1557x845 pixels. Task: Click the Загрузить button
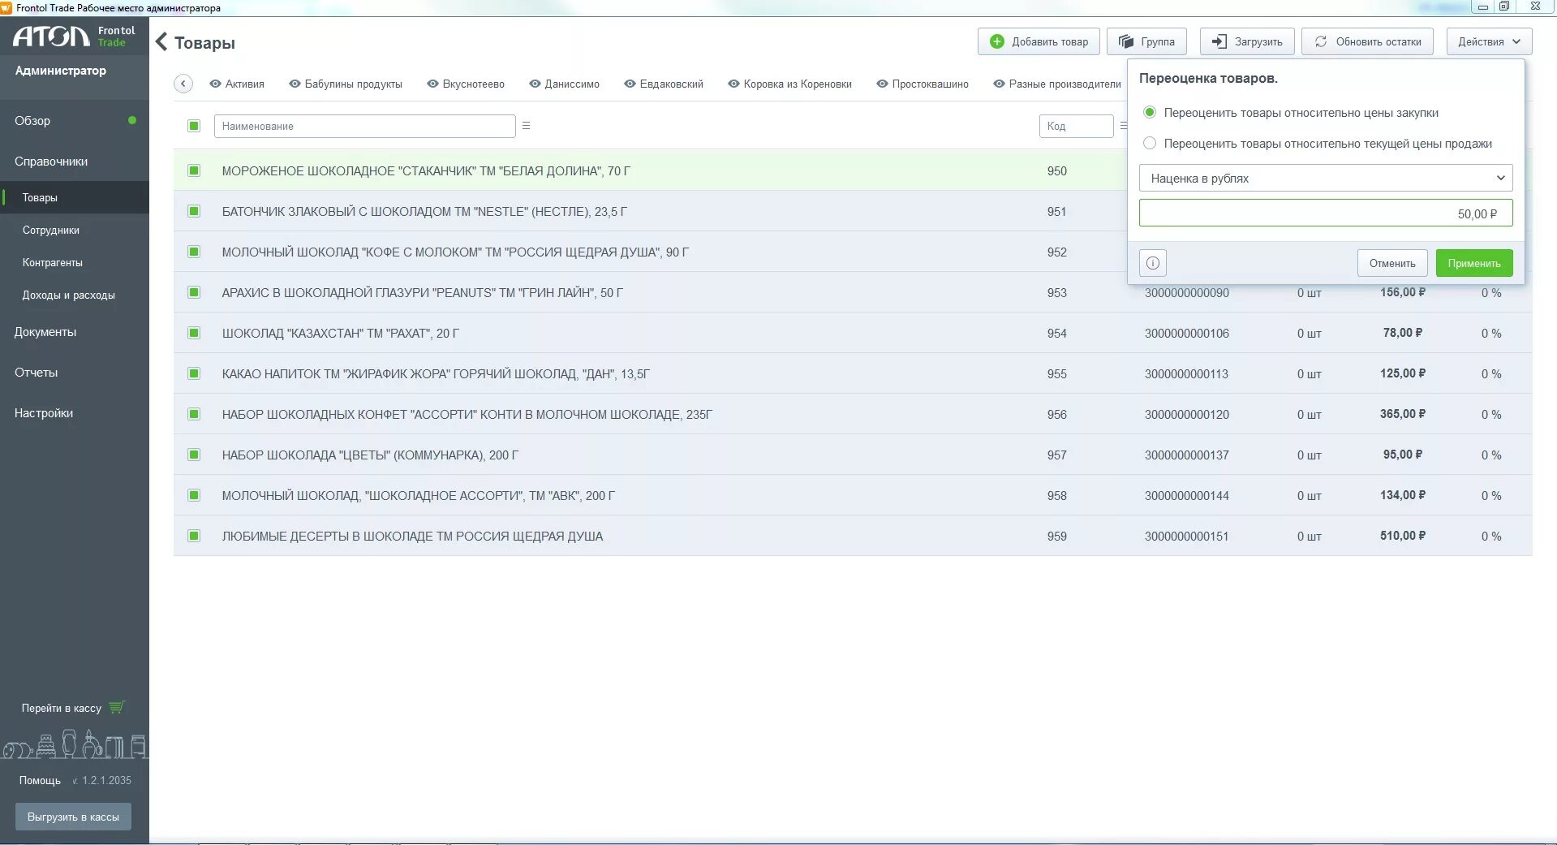click(x=1247, y=41)
